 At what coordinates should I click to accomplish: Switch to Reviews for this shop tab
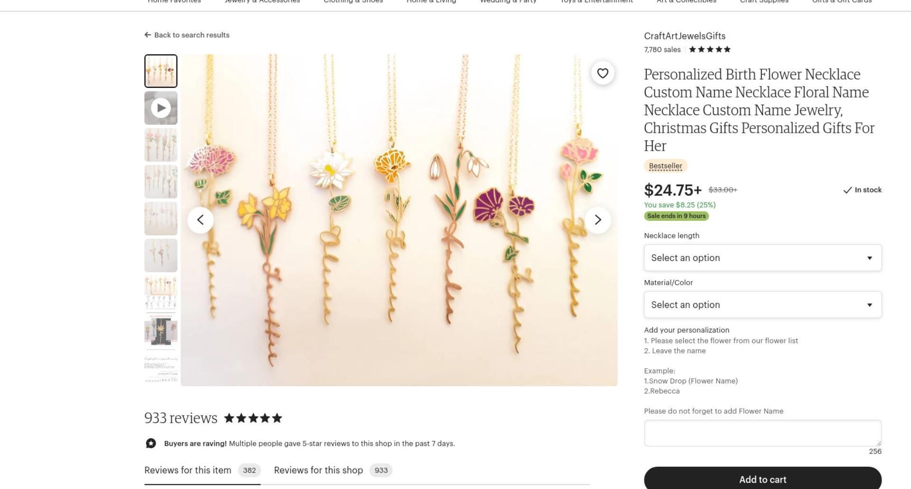(x=333, y=471)
